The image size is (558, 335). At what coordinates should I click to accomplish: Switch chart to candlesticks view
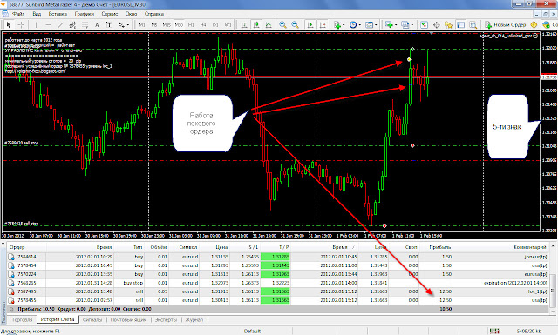pyautogui.click(x=255, y=25)
